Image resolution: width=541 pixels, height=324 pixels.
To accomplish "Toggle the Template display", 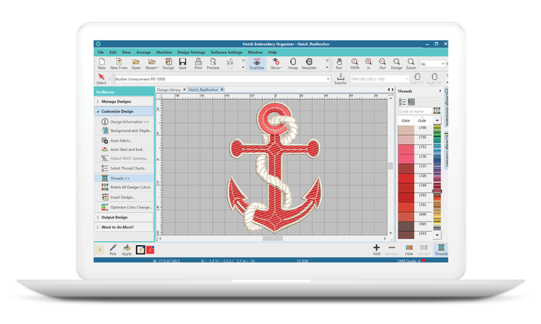I will tap(309, 64).
